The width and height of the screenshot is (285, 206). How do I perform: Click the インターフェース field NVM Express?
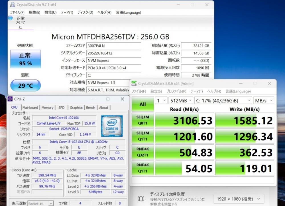point(114,60)
